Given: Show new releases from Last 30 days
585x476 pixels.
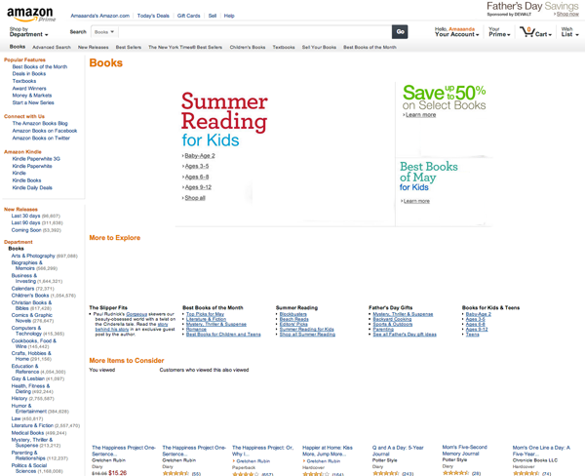Looking at the screenshot, I should point(25,216).
